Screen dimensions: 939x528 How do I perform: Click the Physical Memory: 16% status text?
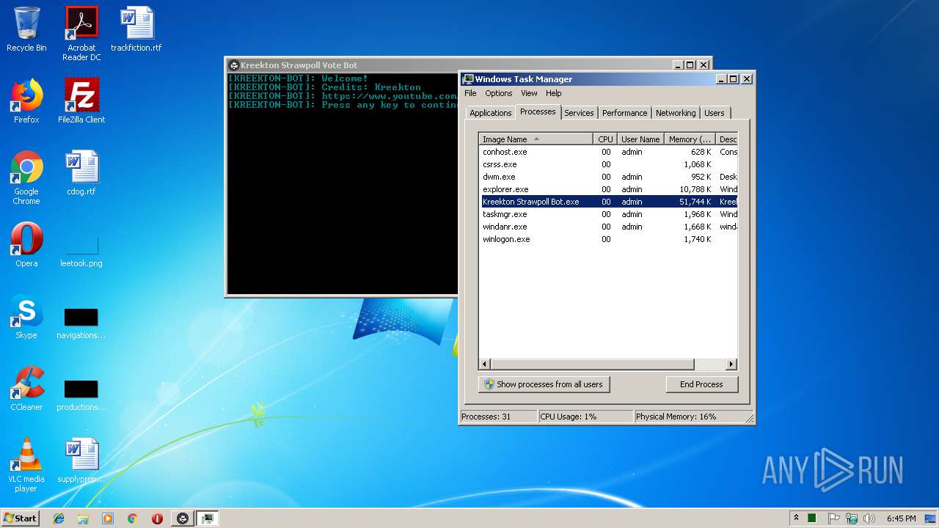point(676,417)
